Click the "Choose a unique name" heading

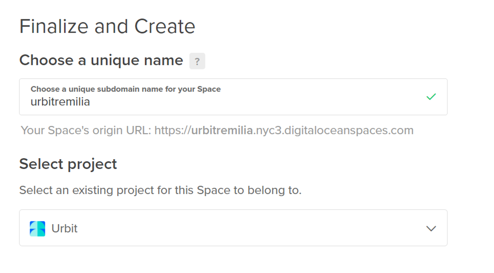[101, 60]
